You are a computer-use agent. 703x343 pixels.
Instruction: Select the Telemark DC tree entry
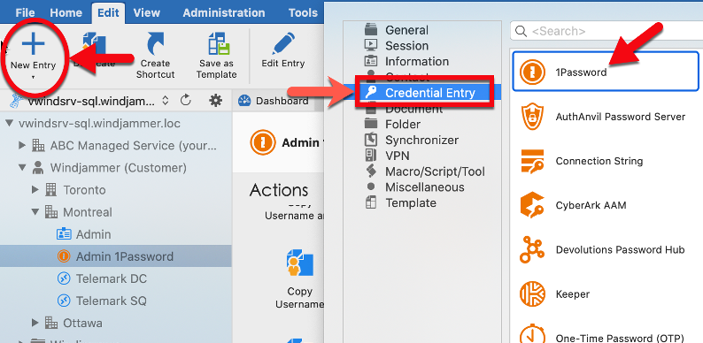pos(112,278)
